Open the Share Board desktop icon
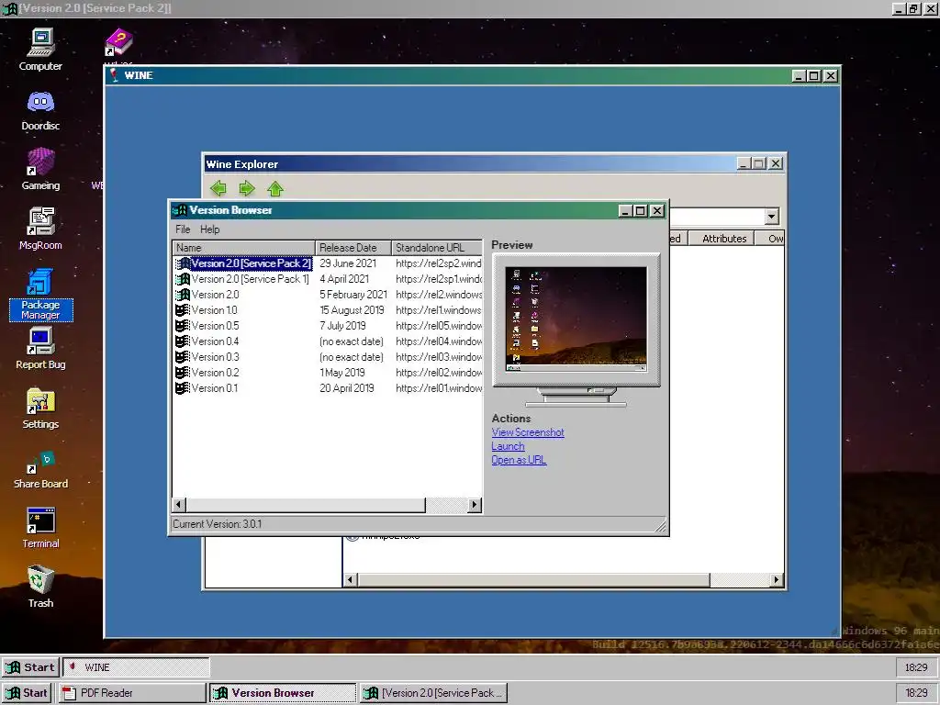The height and width of the screenshot is (705, 940). click(40, 469)
